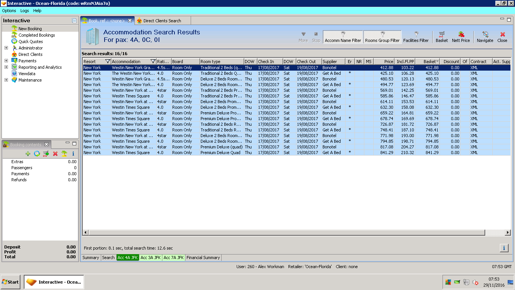Click the palm tree icon in Booking contents toolbar
Screen dimensions: 515x290
pos(64,154)
